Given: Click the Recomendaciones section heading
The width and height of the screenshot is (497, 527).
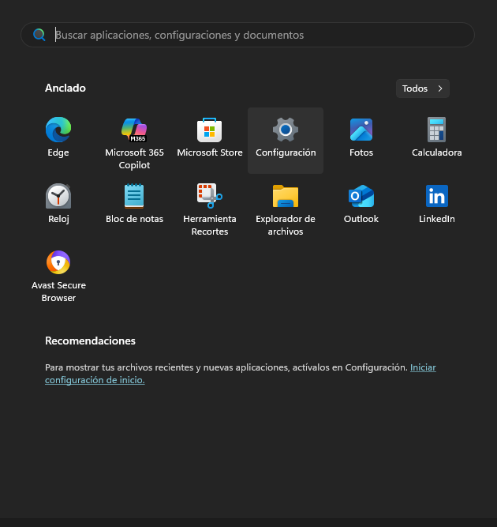Looking at the screenshot, I should click(90, 341).
